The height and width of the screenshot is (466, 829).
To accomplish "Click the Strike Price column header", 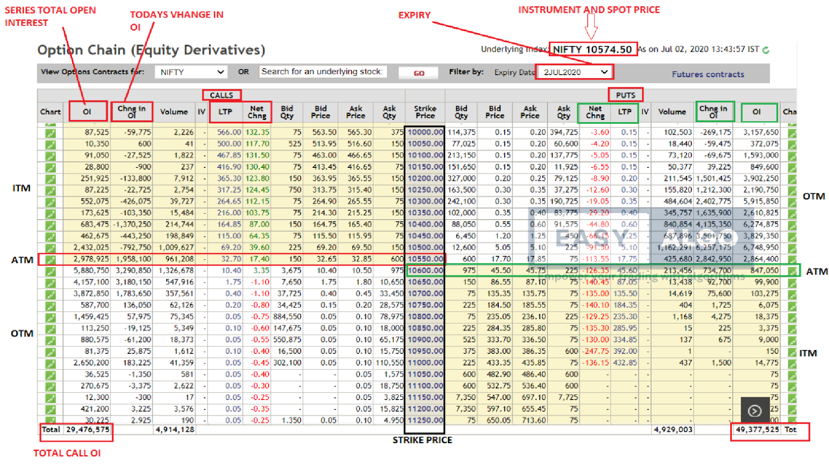I will pyautogui.click(x=425, y=112).
